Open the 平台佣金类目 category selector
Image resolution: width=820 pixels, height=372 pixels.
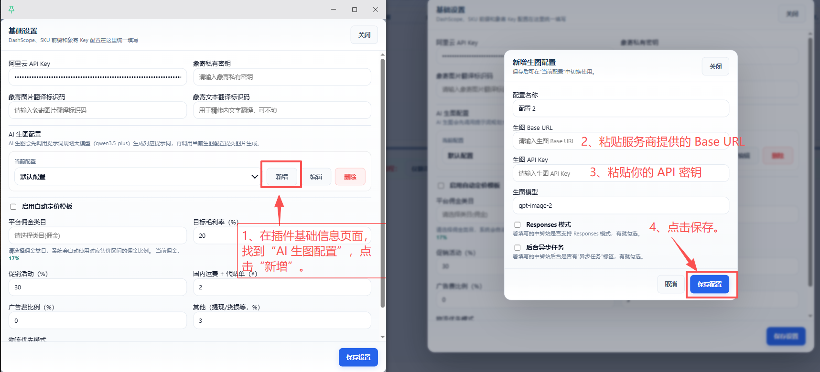[x=97, y=235]
